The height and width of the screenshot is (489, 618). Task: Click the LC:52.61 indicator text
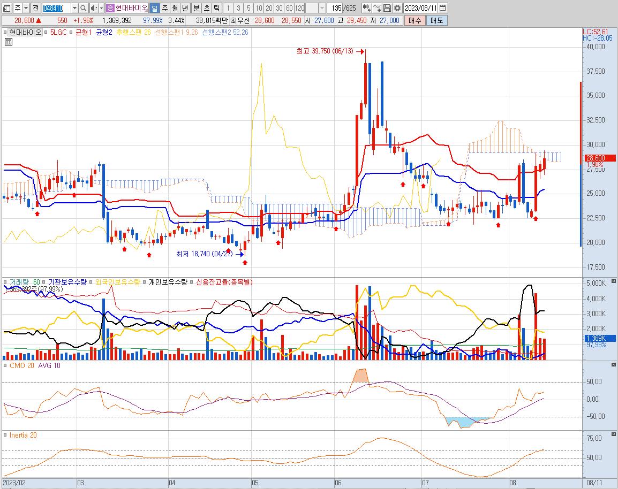pos(595,32)
